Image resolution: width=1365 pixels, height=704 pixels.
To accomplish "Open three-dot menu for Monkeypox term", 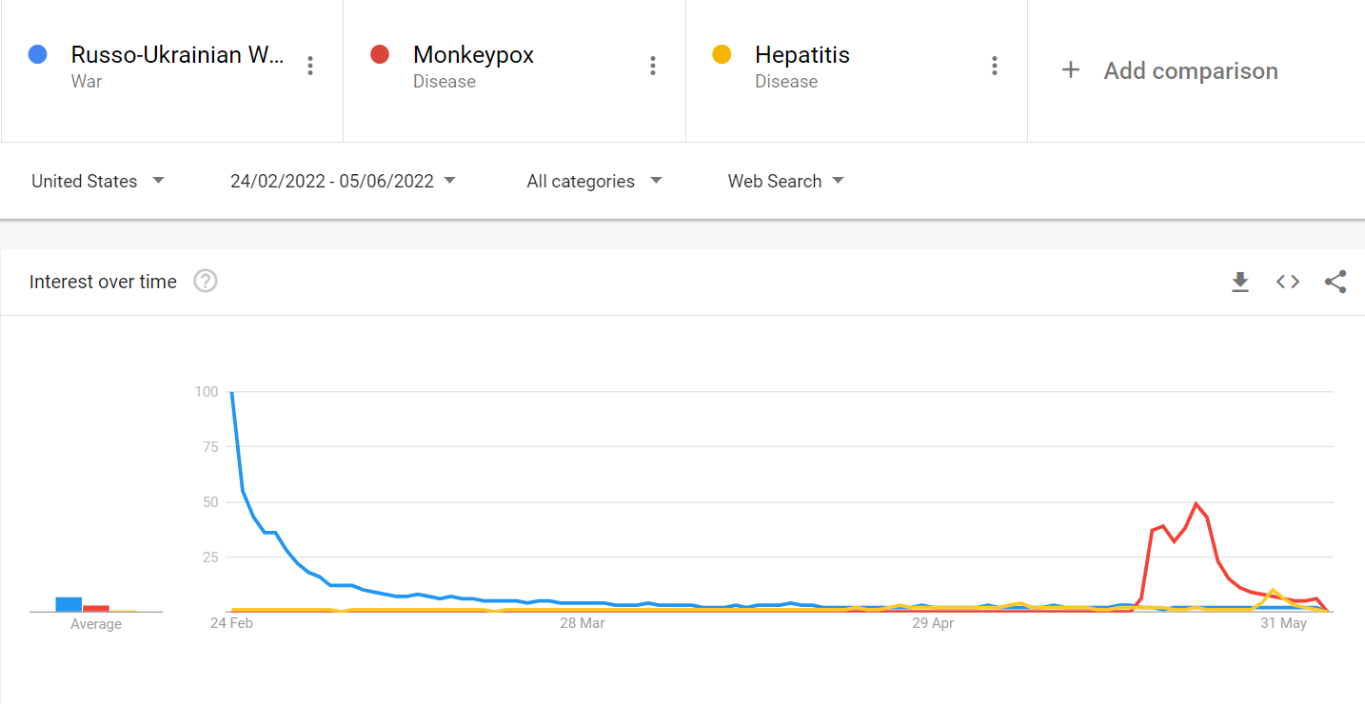I will (652, 66).
